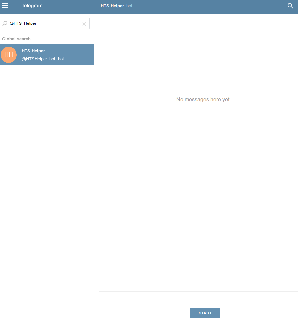Click the bold HTS-Helper name in the result
This screenshot has width=298, height=319.
click(33, 51)
